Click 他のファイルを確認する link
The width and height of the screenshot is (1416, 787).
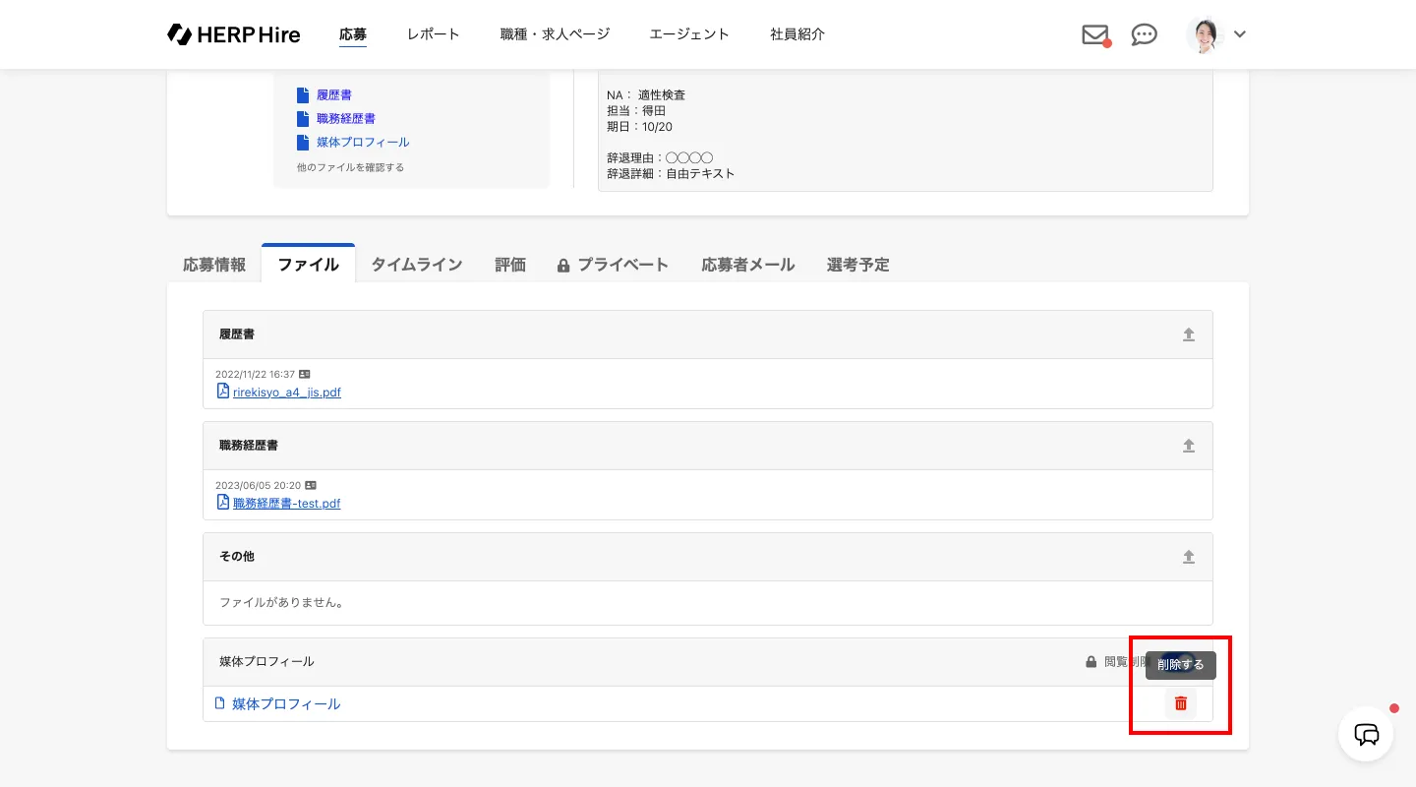351,167
